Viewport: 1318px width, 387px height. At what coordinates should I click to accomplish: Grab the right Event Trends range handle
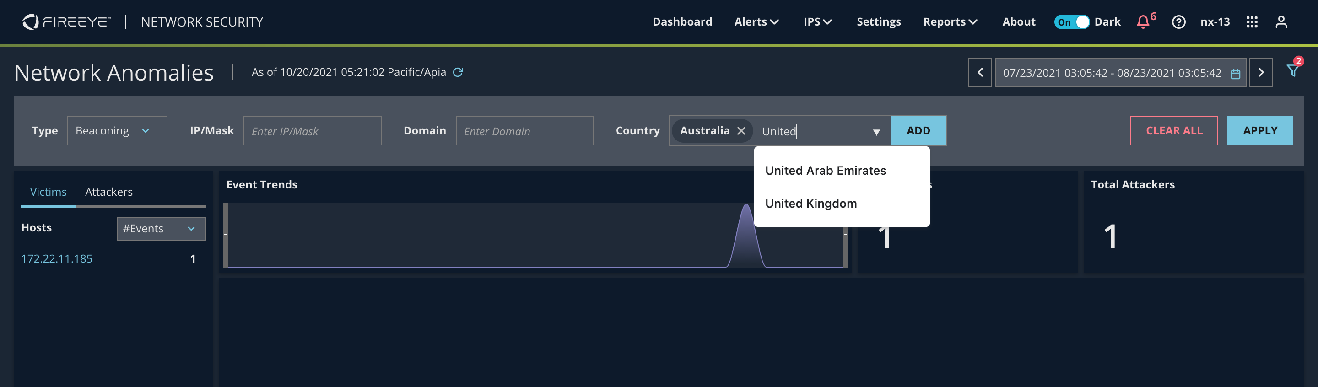845,235
